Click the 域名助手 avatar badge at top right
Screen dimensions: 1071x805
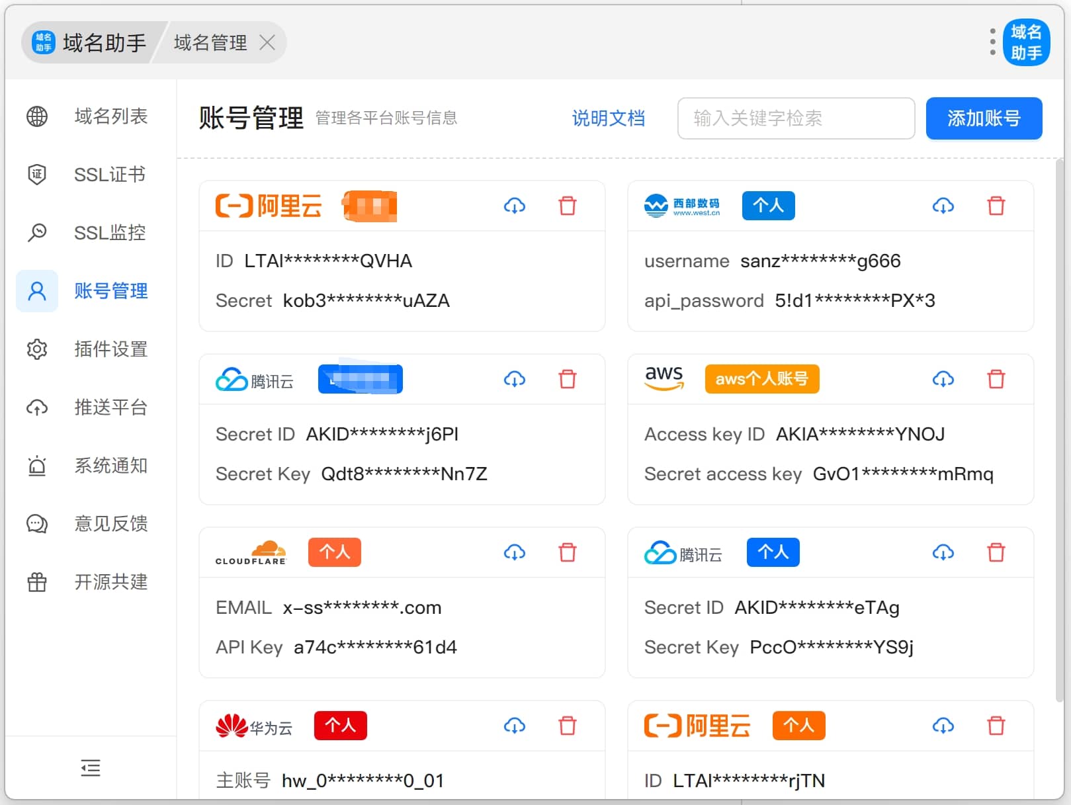coord(1027,42)
